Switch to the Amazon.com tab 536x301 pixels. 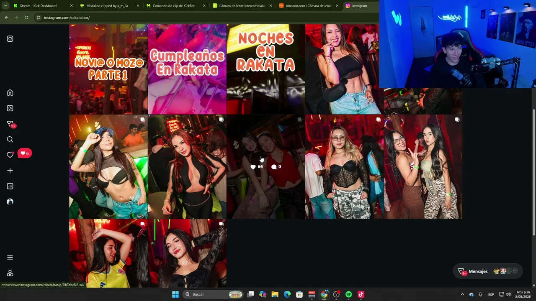click(x=308, y=6)
